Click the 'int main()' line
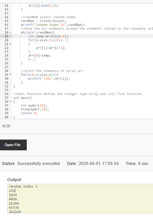Image resolution: width=153 pixels, height=218 pixels. point(23,98)
